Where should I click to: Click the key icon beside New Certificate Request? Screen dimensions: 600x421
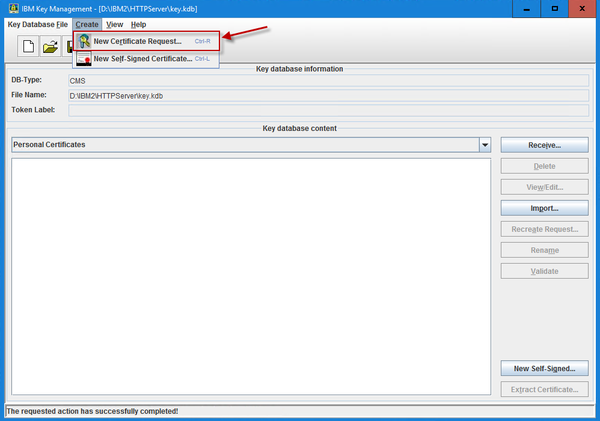[84, 41]
